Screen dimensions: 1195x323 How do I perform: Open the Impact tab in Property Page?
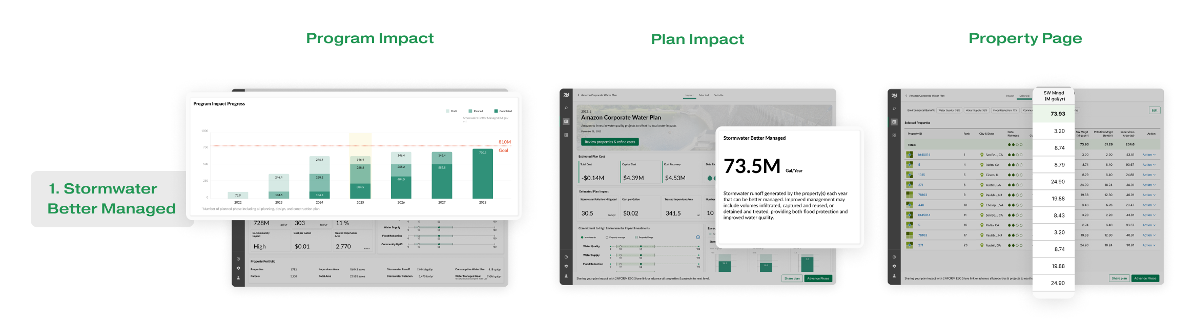coord(1009,96)
